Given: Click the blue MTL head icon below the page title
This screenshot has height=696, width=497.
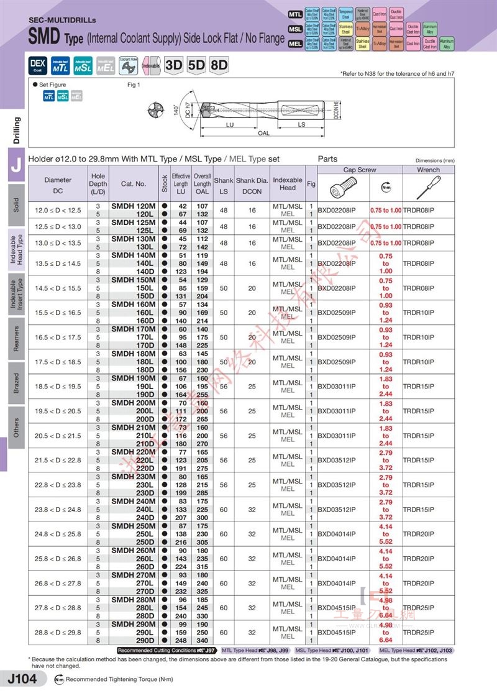Looking at the screenshot, I should pos(60,65).
